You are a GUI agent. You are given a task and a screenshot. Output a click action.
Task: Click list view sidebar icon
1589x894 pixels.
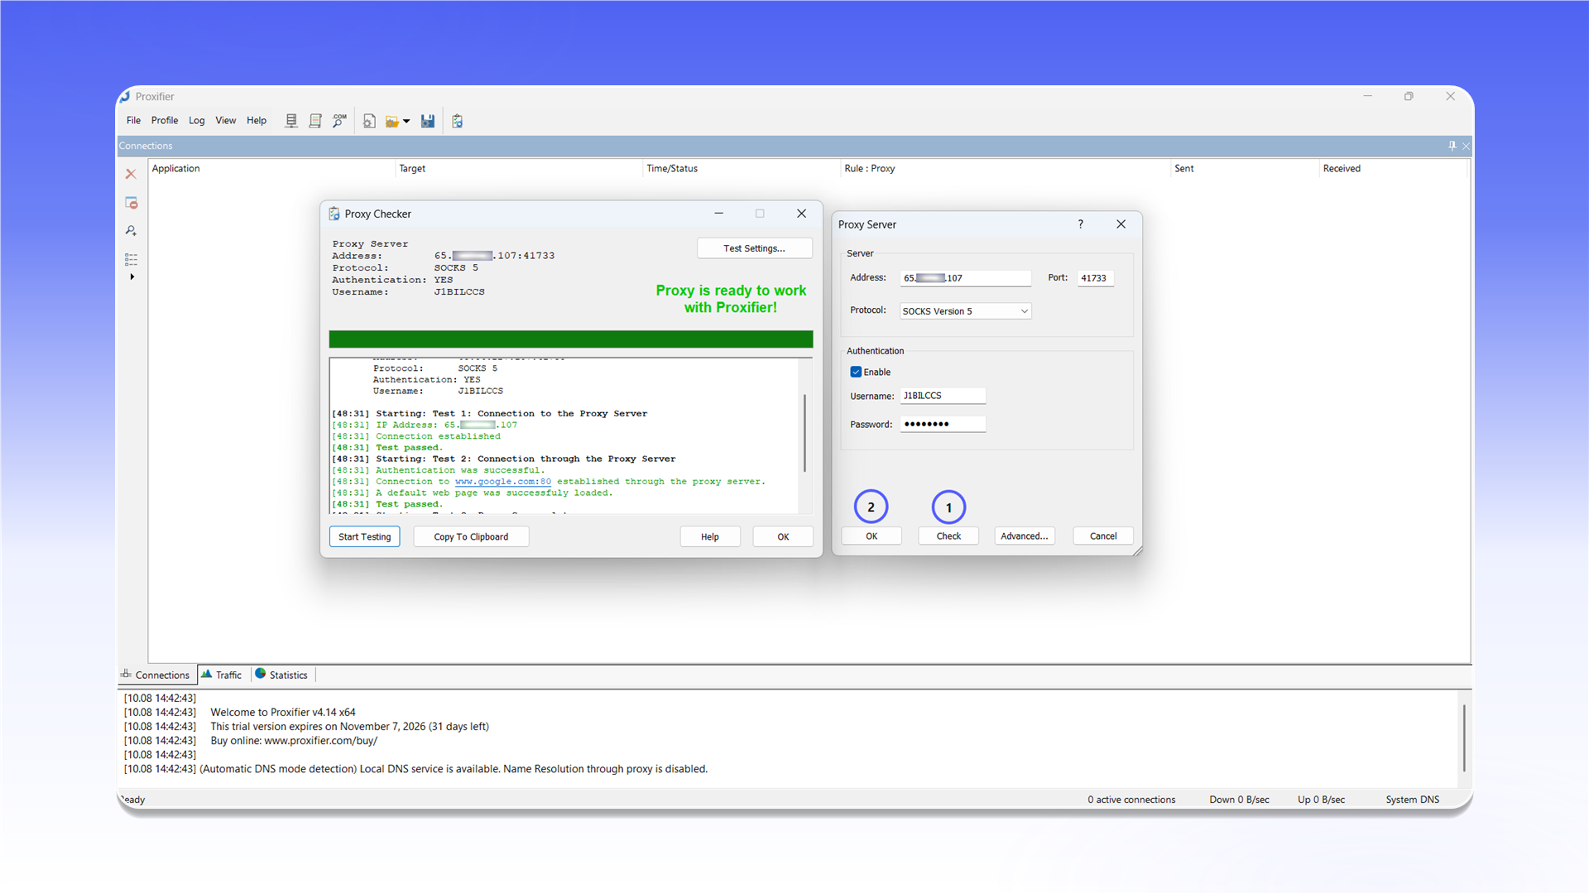[131, 259]
